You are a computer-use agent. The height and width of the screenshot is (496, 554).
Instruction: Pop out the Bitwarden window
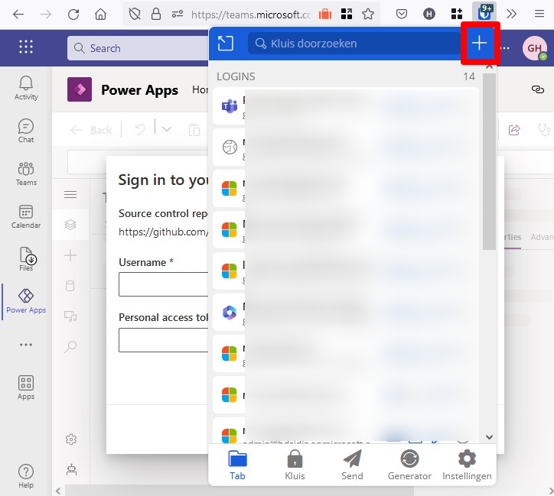click(226, 44)
